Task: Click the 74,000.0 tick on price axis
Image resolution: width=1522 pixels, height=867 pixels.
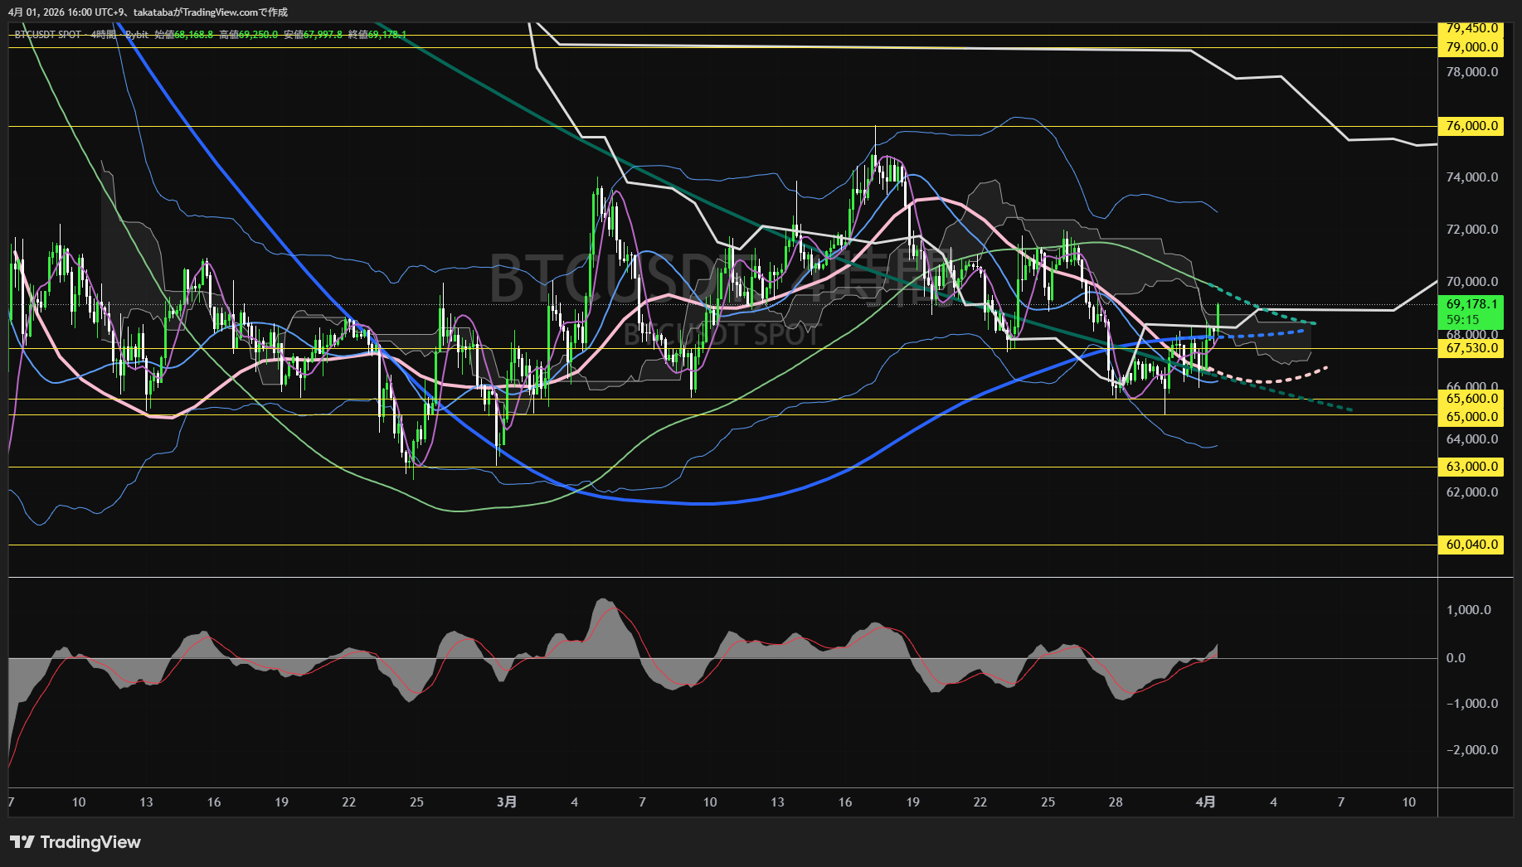Action: [1471, 177]
